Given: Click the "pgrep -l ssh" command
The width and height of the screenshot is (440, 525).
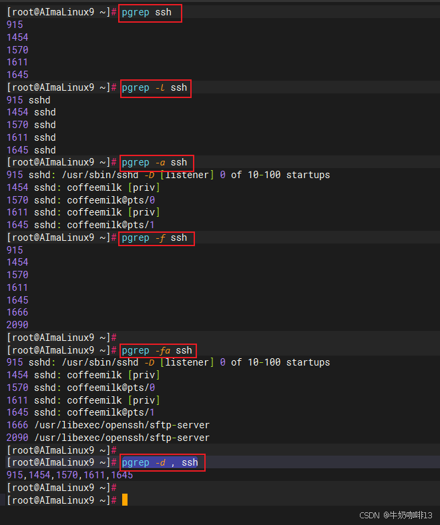Looking at the screenshot, I should click(x=154, y=88).
